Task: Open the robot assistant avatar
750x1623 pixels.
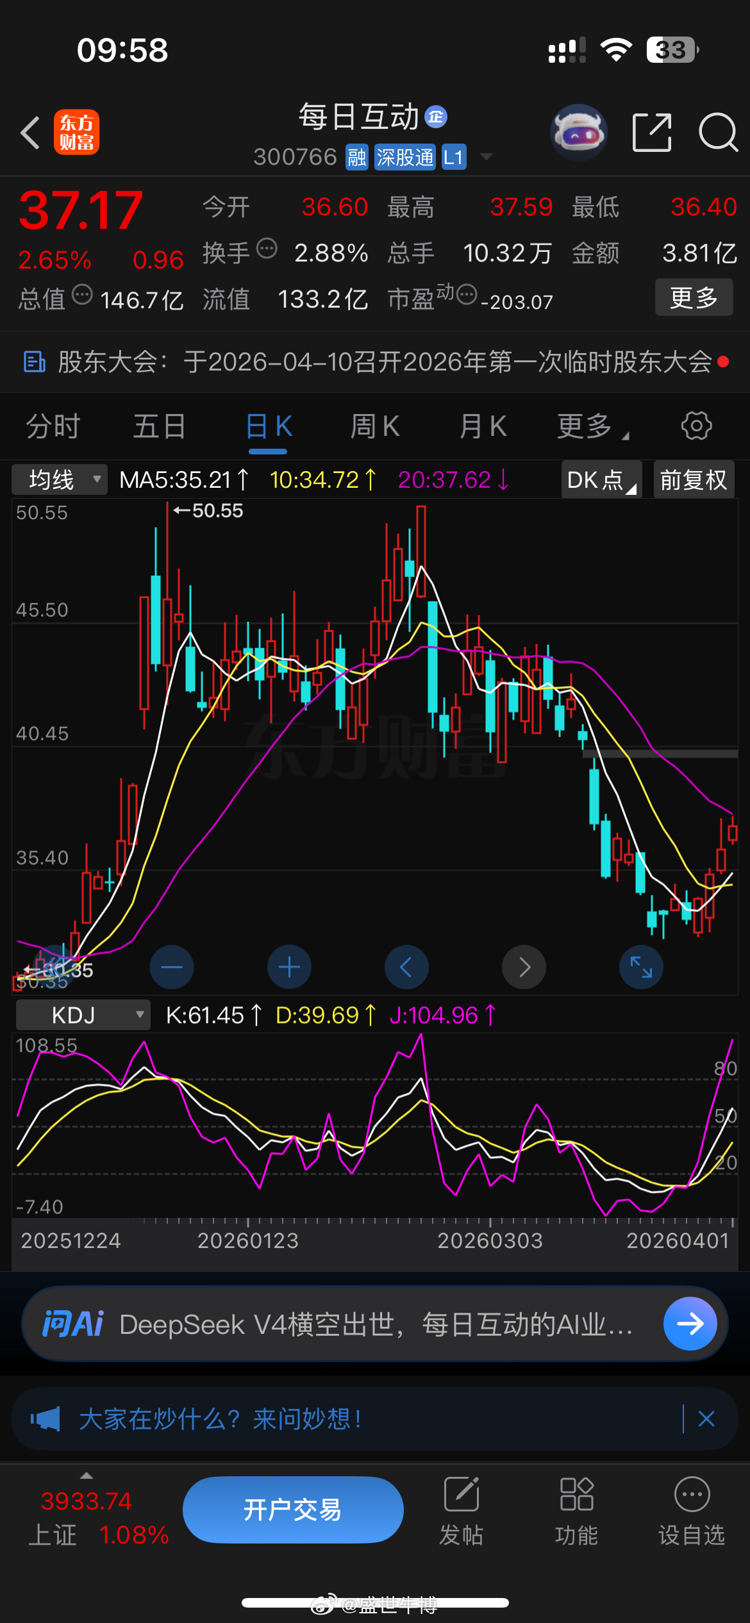Action: pos(579,132)
